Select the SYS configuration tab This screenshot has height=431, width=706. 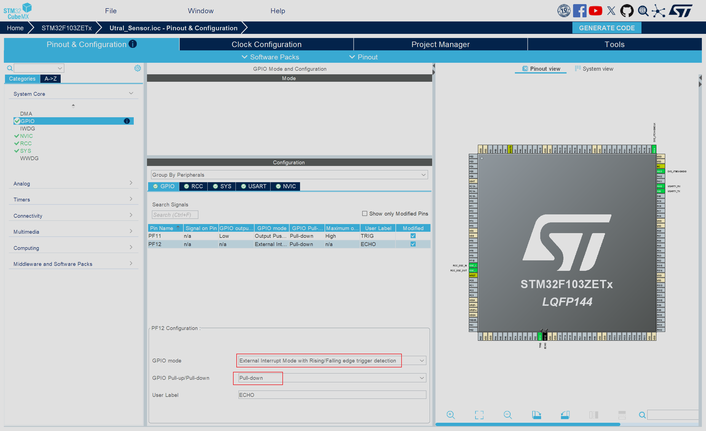coord(222,186)
